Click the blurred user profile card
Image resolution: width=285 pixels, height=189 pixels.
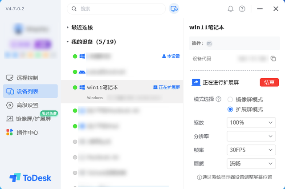point(31,40)
